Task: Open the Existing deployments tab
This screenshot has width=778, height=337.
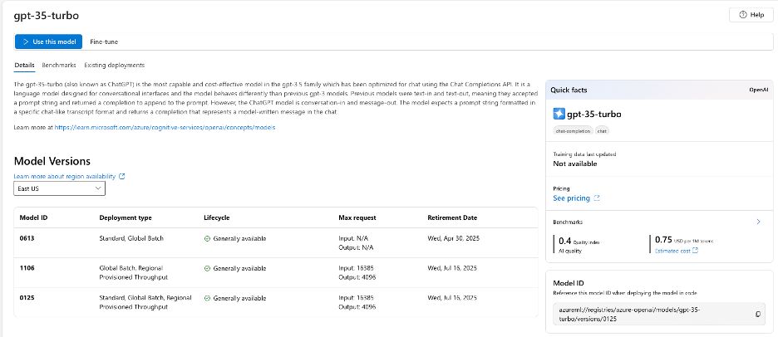Action: tap(114, 65)
